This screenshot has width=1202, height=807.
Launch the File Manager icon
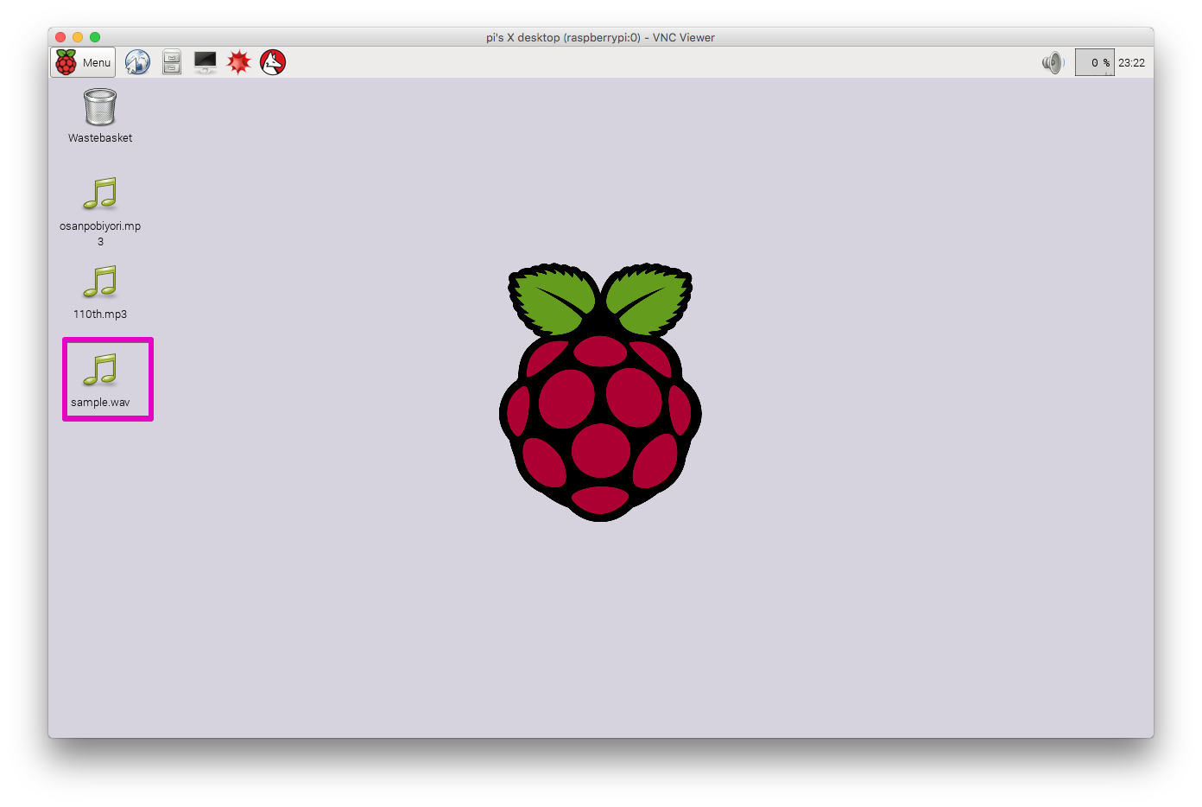click(171, 61)
